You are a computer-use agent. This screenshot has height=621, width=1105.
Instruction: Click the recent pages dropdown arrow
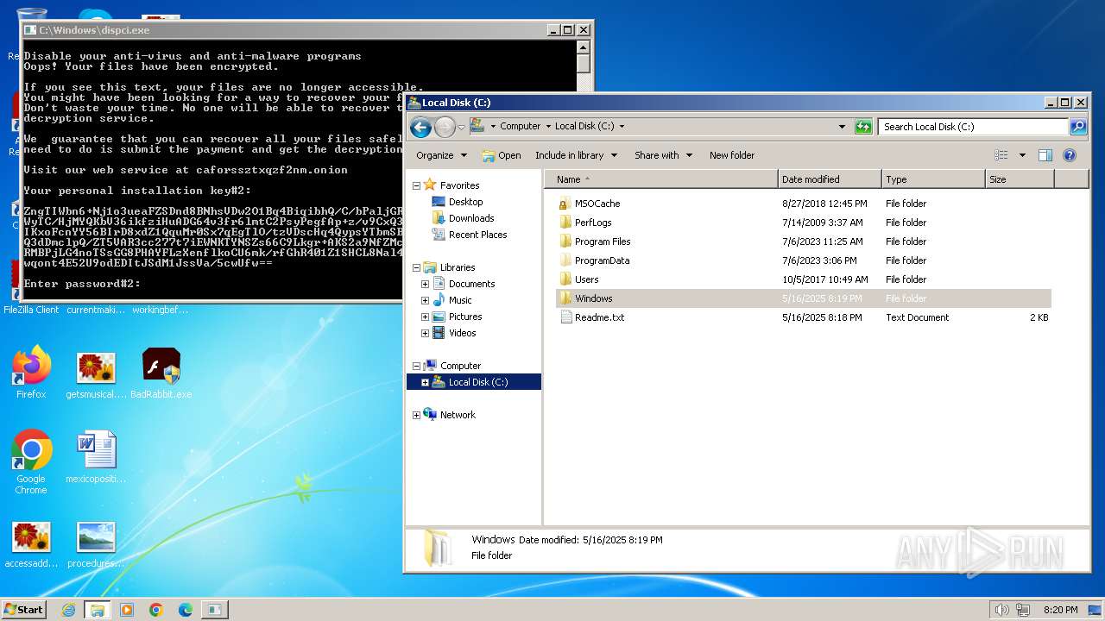coord(461,127)
